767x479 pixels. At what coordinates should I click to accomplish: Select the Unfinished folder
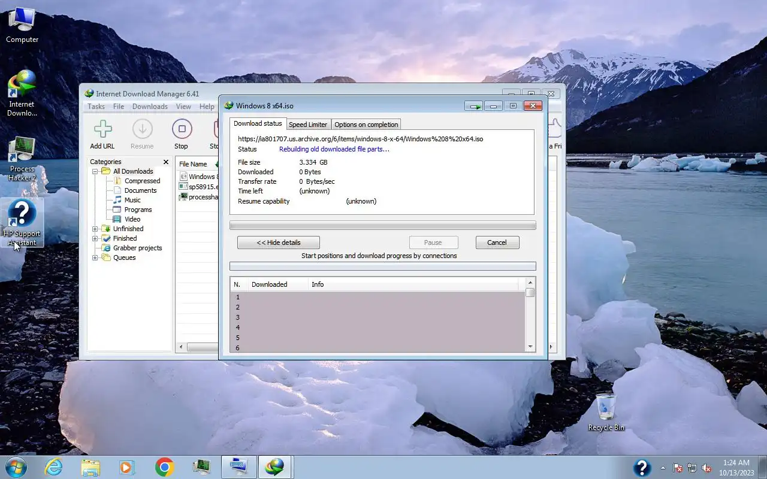[x=128, y=229]
